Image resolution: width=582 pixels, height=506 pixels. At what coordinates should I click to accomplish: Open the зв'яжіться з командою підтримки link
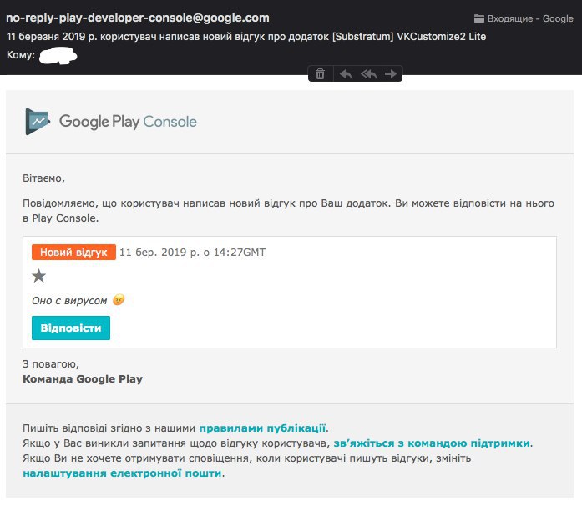pyautogui.click(x=432, y=443)
